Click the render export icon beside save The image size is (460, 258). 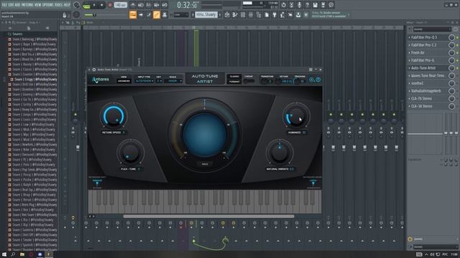point(323,5)
